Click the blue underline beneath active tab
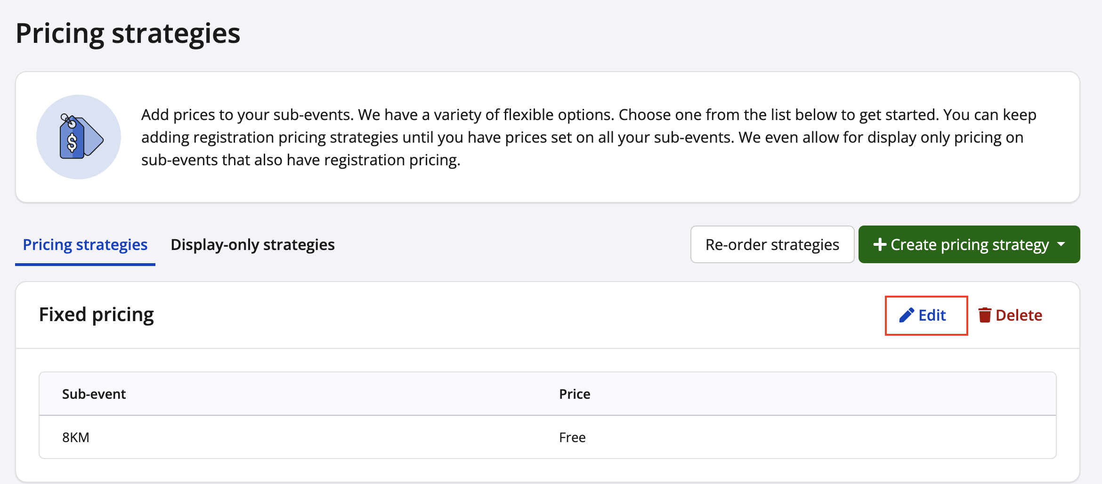The width and height of the screenshot is (1102, 484). pos(85,265)
